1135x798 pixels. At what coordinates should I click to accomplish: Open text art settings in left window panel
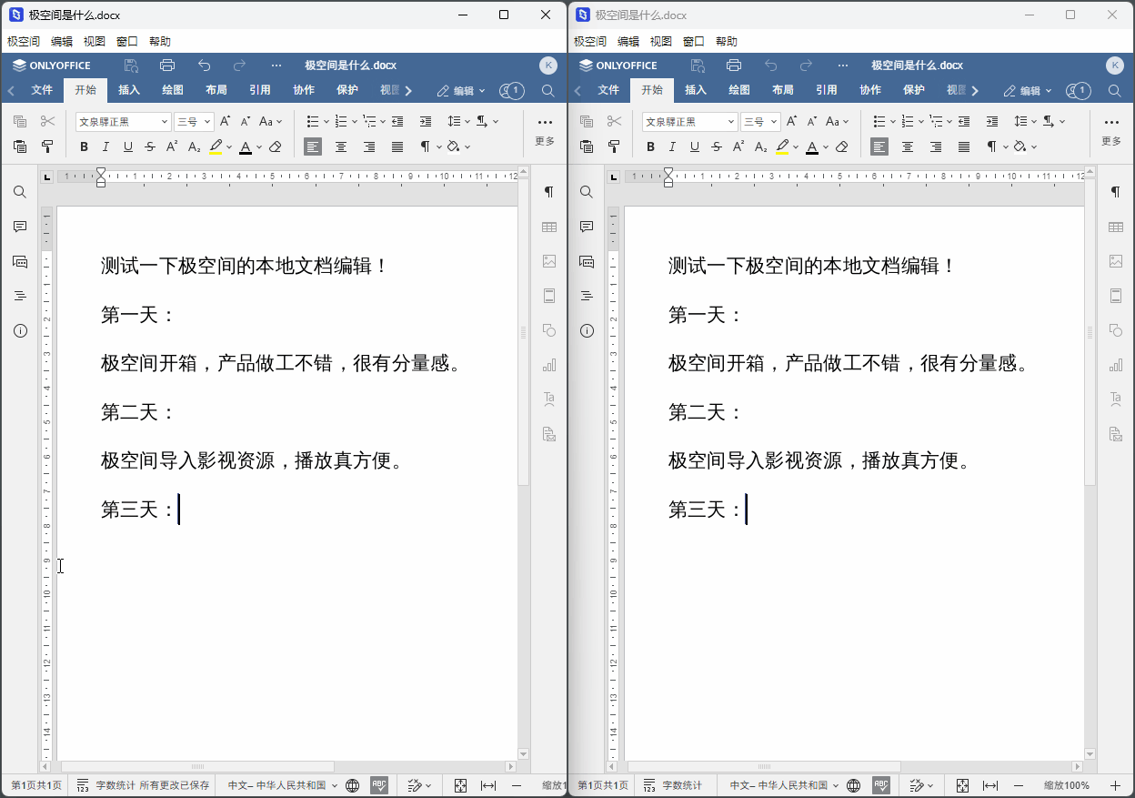pyautogui.click(x=549, y=399)
